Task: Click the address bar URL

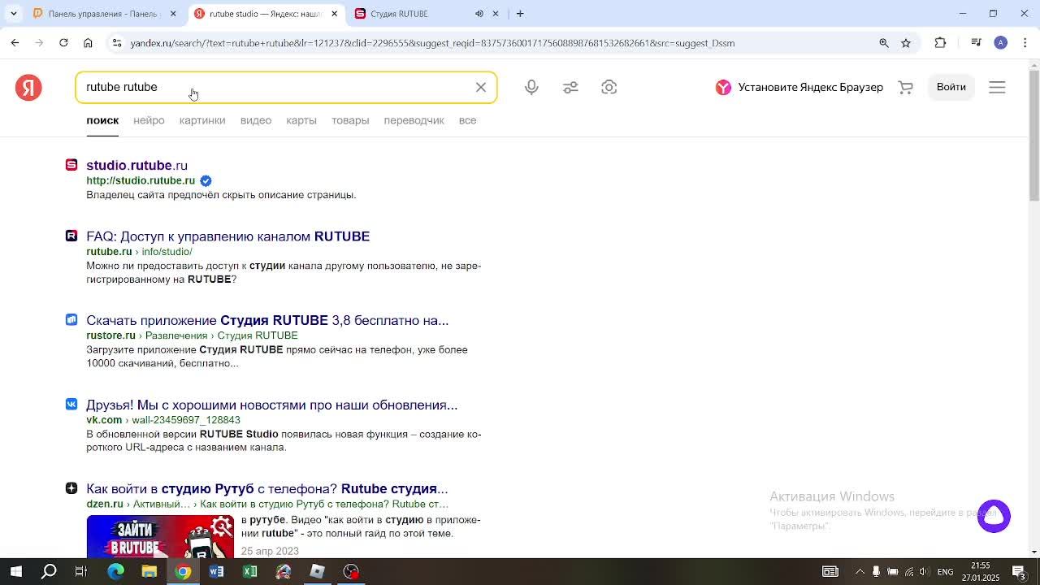Action: coord(432,43)
